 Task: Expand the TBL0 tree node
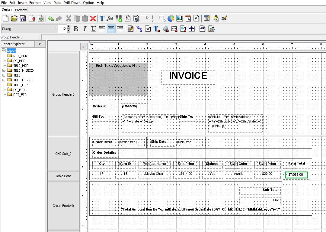click(x=4, y=75)
